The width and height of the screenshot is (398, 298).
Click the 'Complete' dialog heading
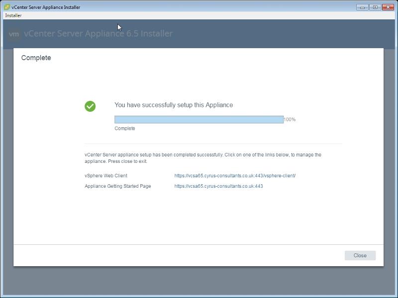[x=36, y=58]
